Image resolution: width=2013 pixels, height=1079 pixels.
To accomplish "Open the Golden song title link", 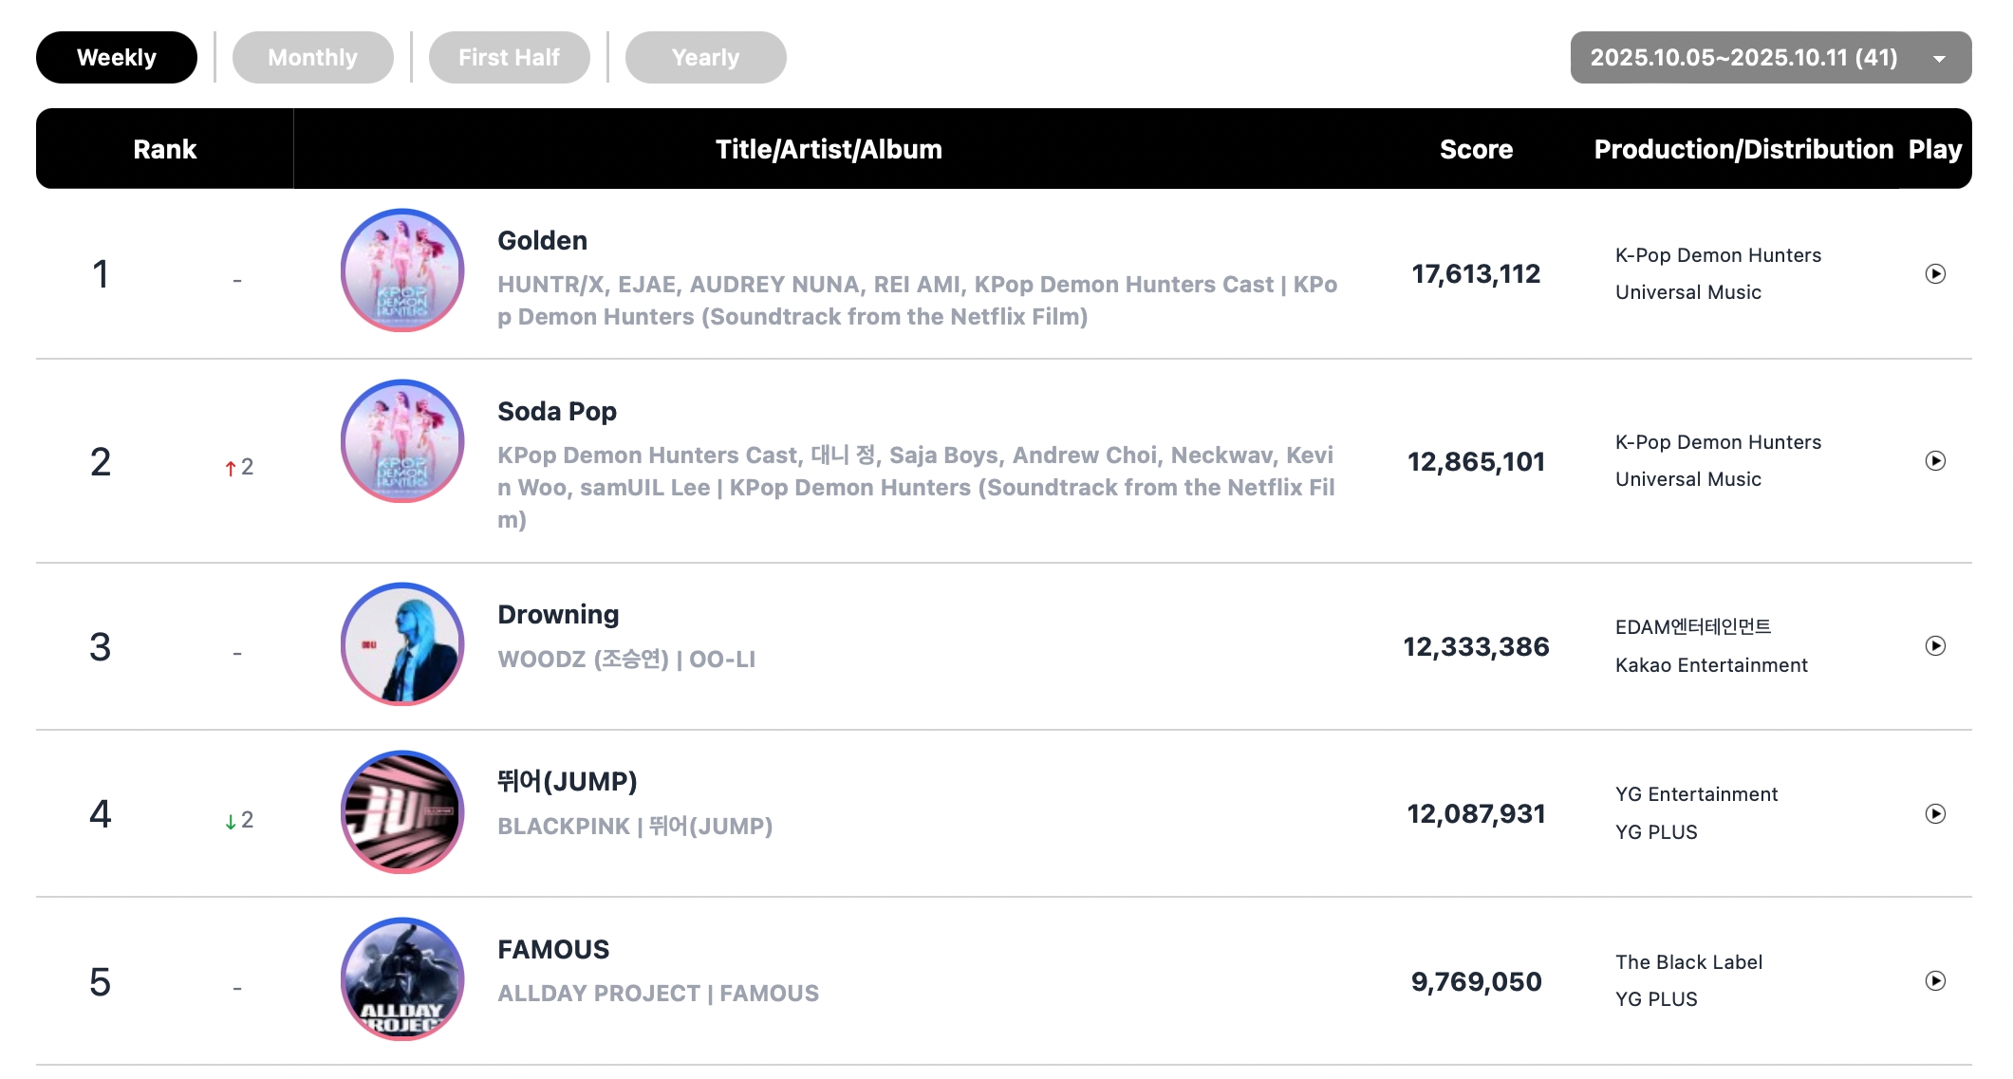I will [542, 241].
